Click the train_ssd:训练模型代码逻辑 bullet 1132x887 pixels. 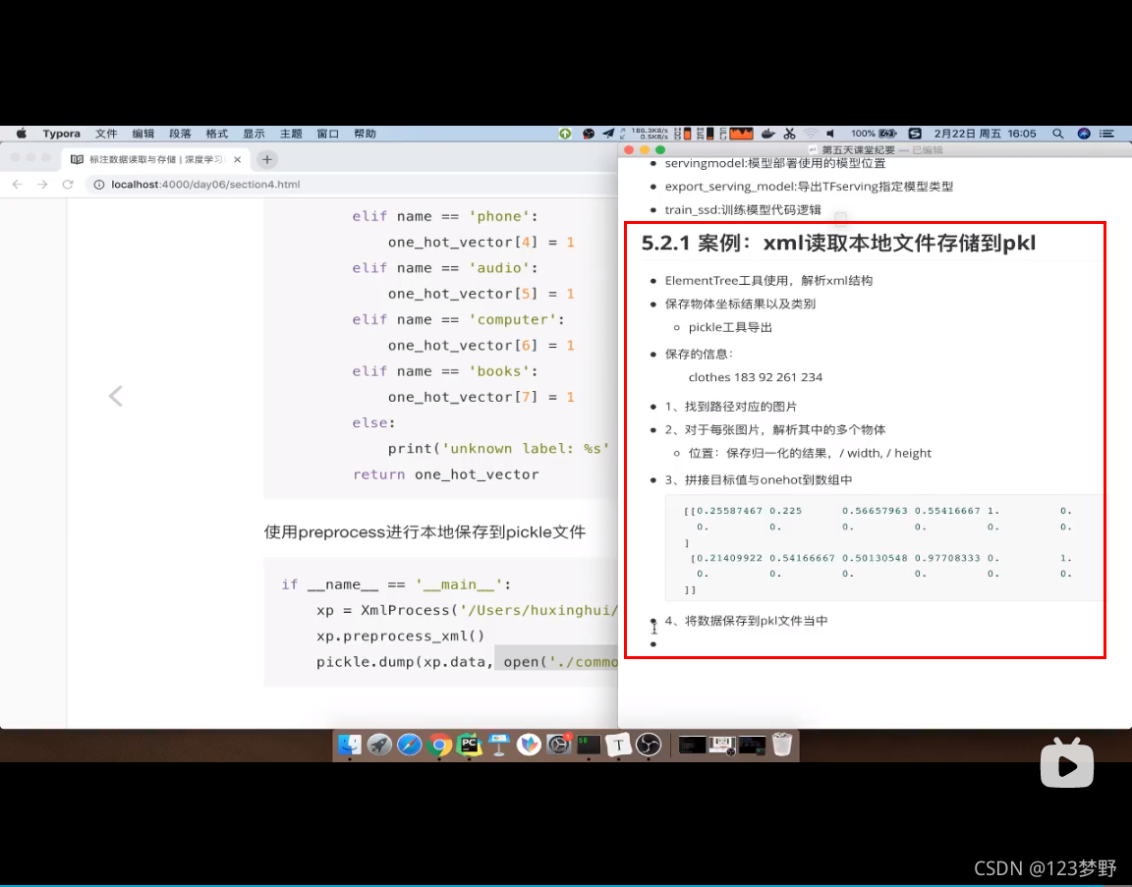pos(743,209)
